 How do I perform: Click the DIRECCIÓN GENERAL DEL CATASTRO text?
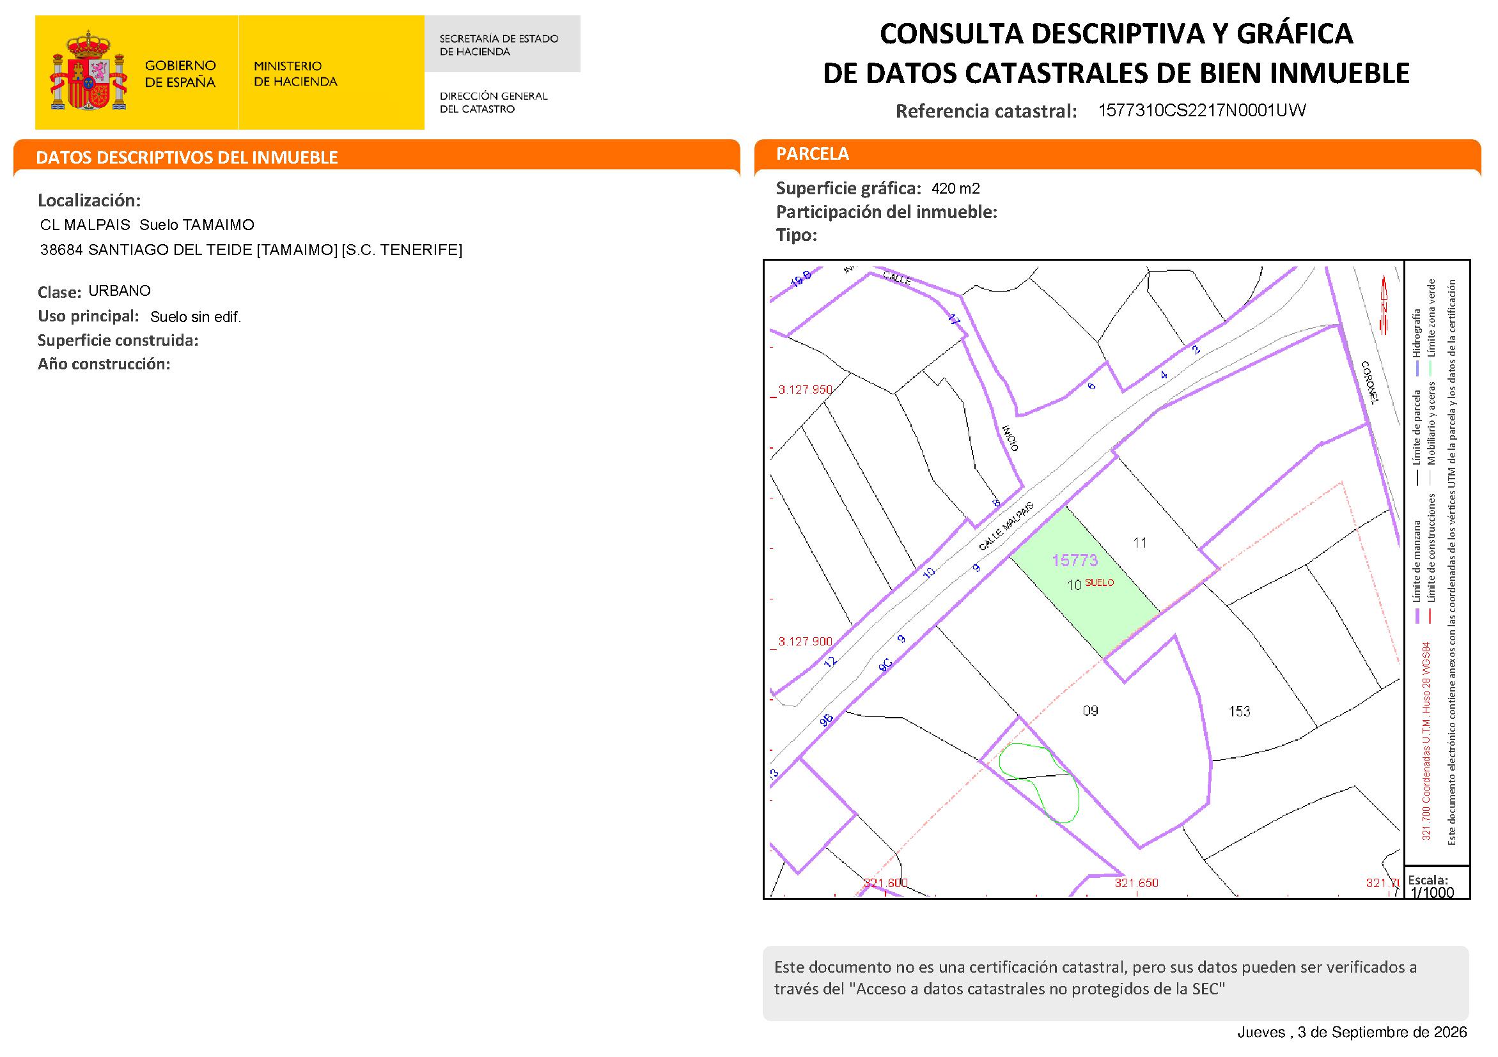(493, 102)
